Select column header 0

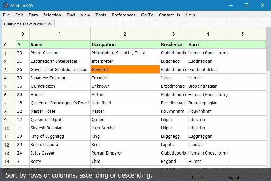coord(23,34)
